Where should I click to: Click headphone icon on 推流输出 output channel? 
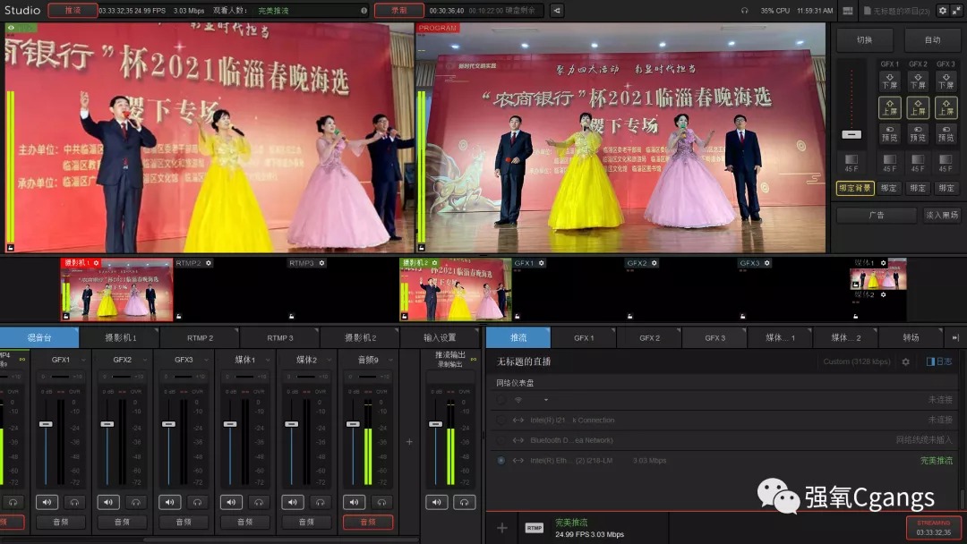coord(465,502)
